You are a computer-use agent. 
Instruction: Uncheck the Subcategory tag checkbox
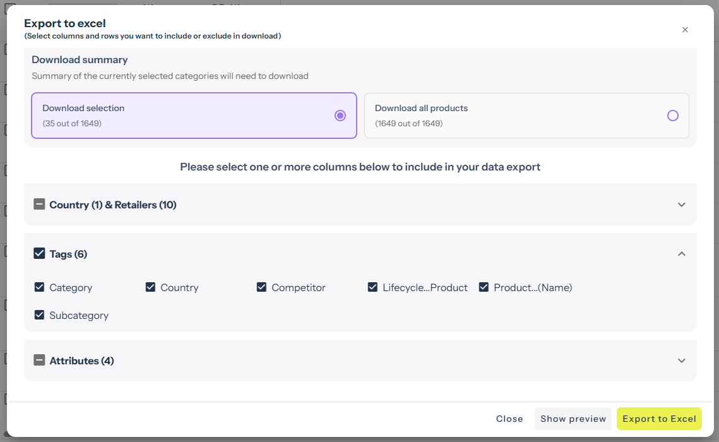point(40,315)
